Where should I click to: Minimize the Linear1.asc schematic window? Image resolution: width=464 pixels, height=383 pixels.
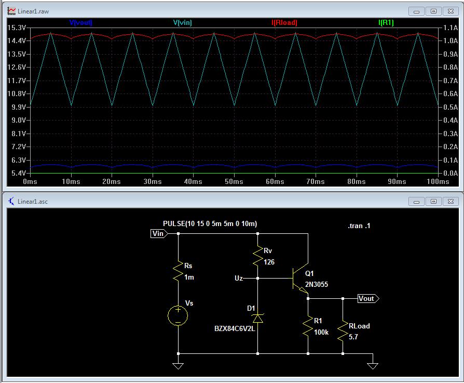point(417,201)
